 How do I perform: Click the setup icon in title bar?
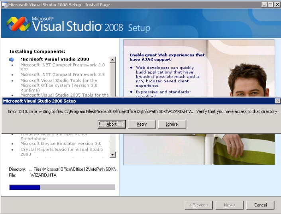tap(4, 5)
